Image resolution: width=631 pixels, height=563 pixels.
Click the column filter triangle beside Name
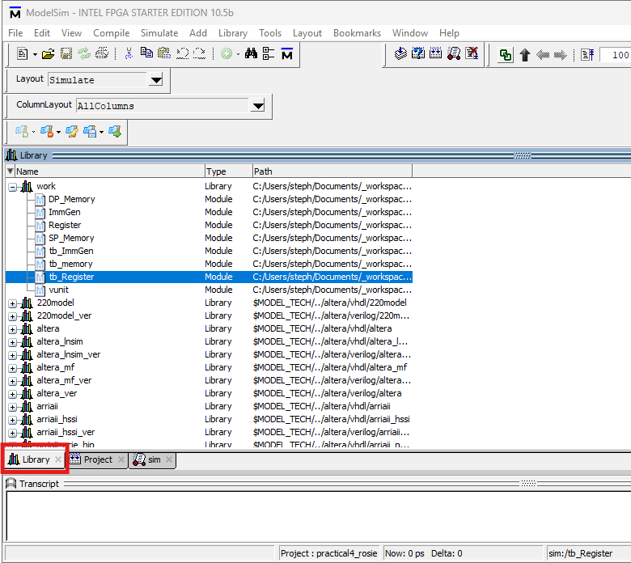(x=11, y=171)
